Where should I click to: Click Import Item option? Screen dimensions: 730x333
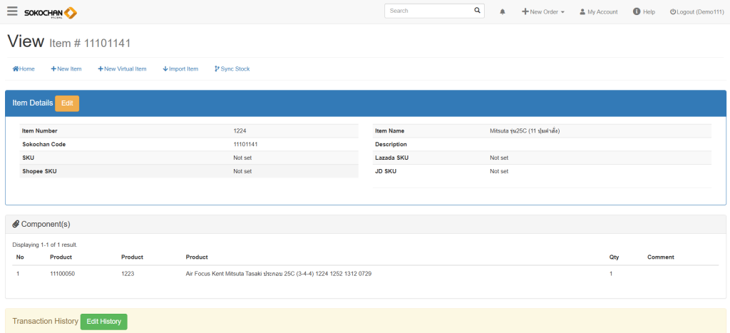180,69
